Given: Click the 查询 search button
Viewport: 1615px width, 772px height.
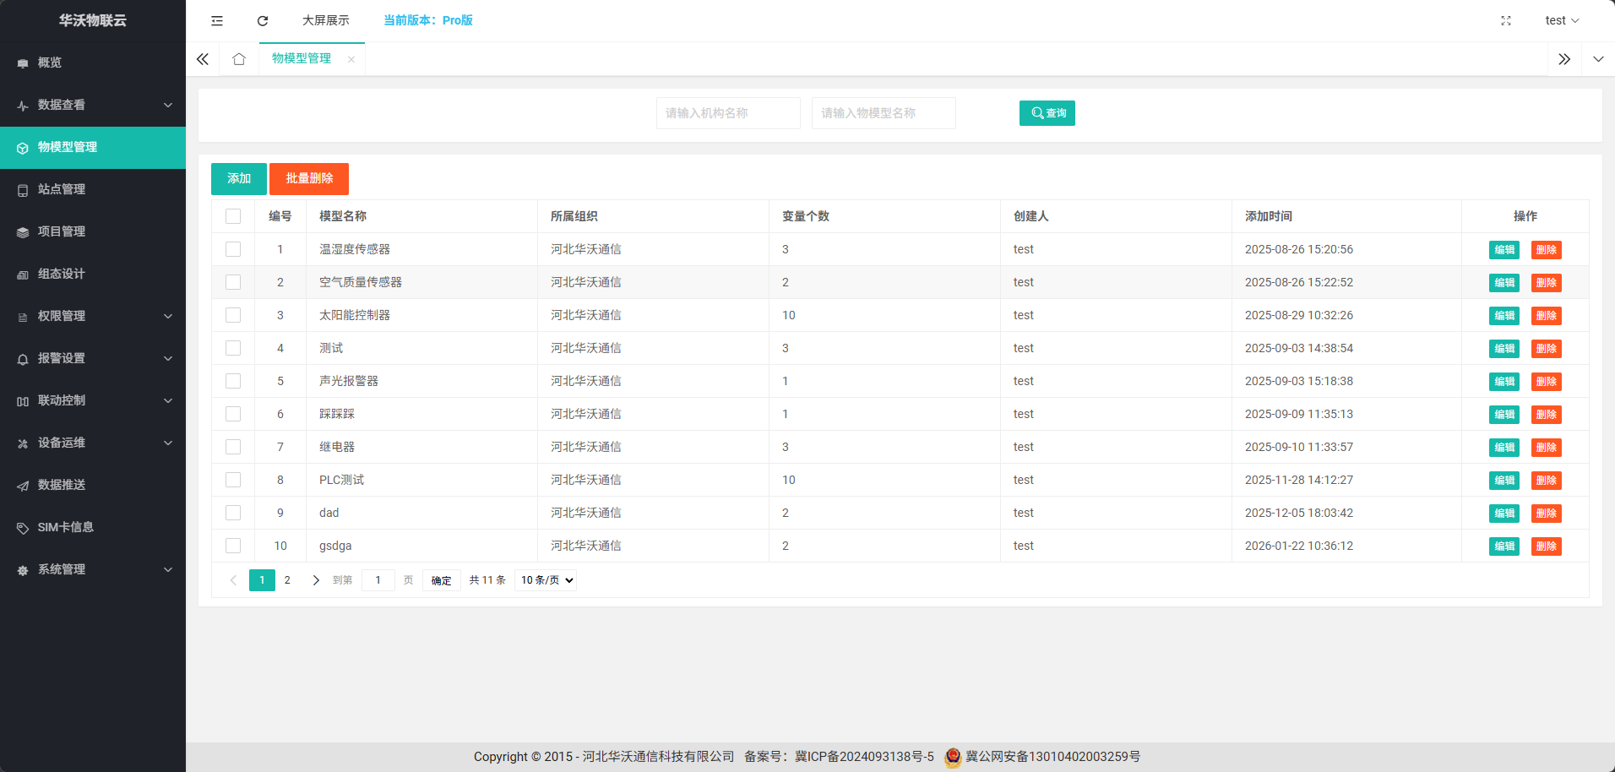Looking at the screenshot, I should [x=1047, y=113].
